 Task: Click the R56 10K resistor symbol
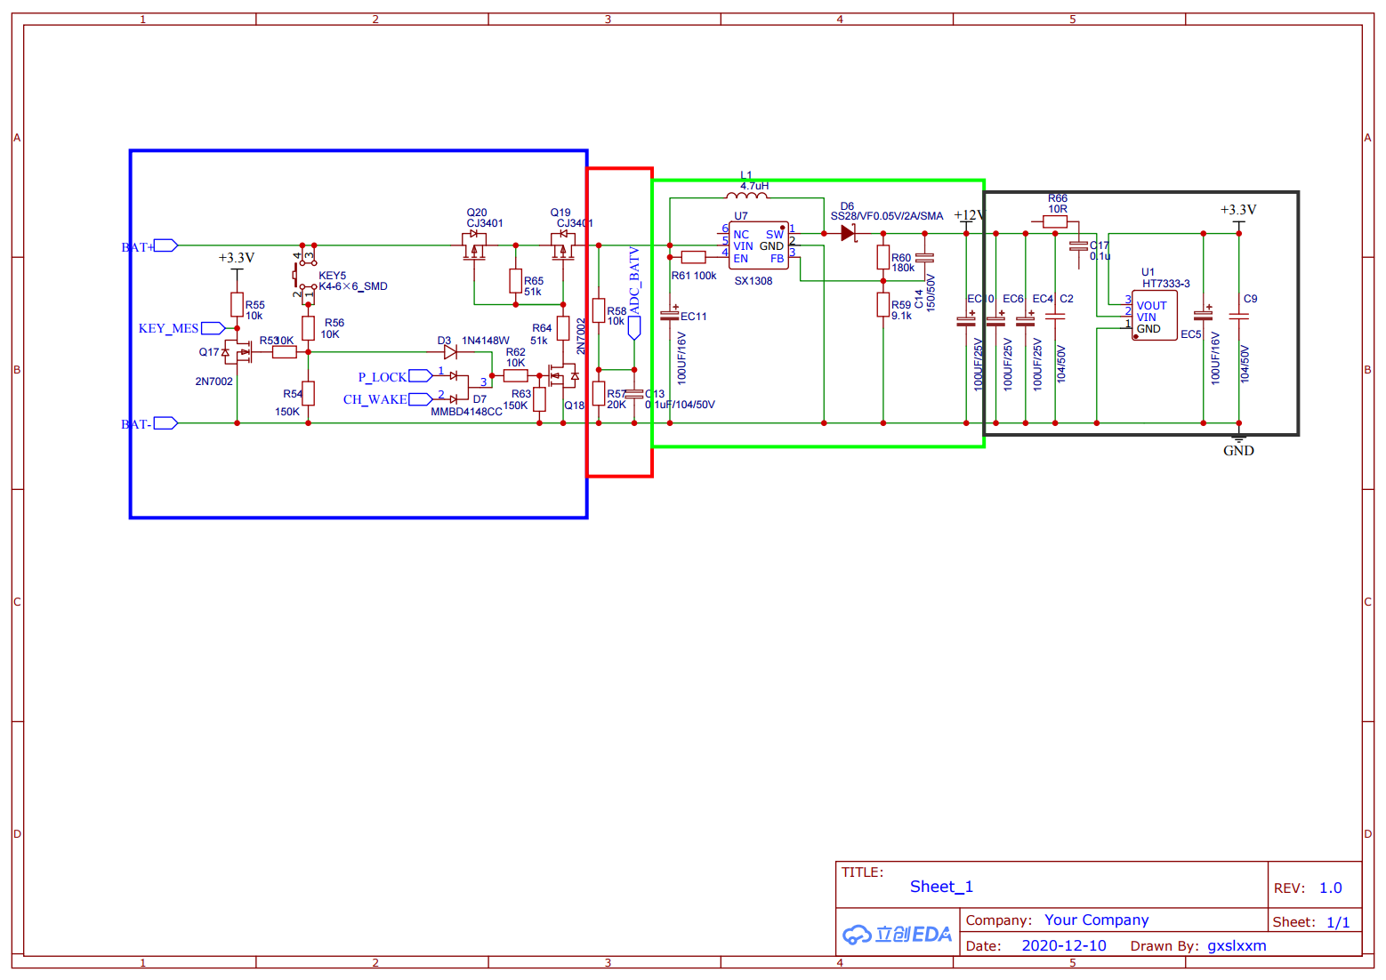tap(309, 328)
